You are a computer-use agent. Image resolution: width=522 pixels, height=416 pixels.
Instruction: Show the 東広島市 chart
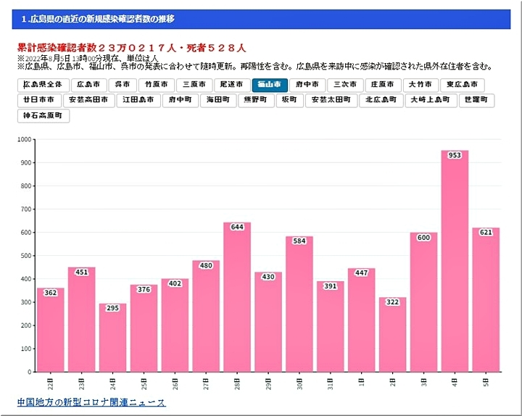coord(462,85)
